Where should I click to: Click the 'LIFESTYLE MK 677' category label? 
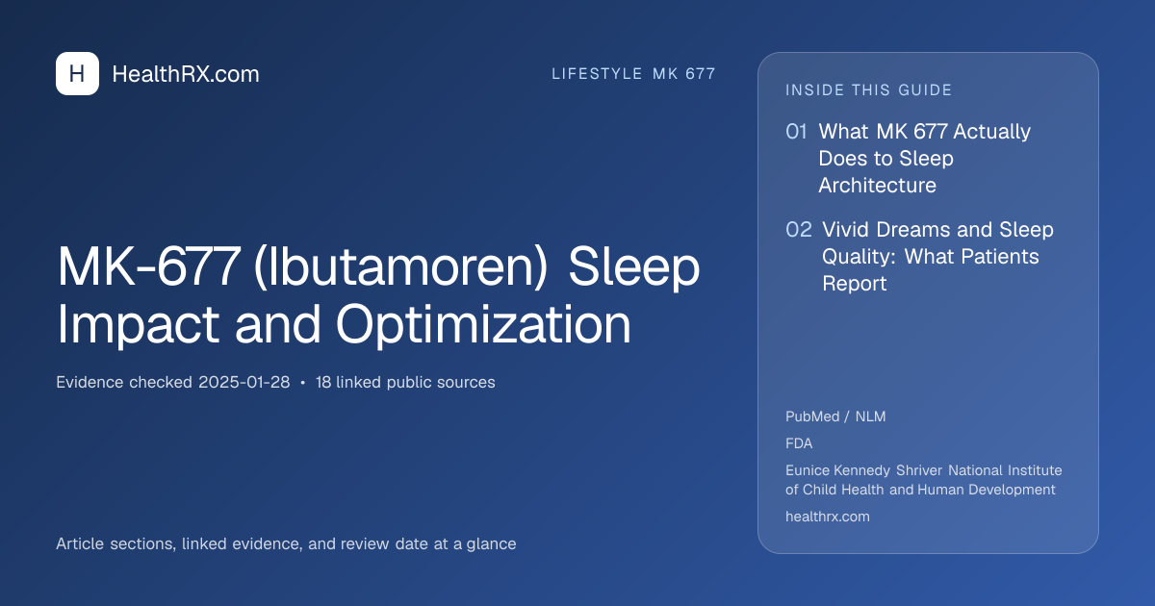tap(633, 74)
